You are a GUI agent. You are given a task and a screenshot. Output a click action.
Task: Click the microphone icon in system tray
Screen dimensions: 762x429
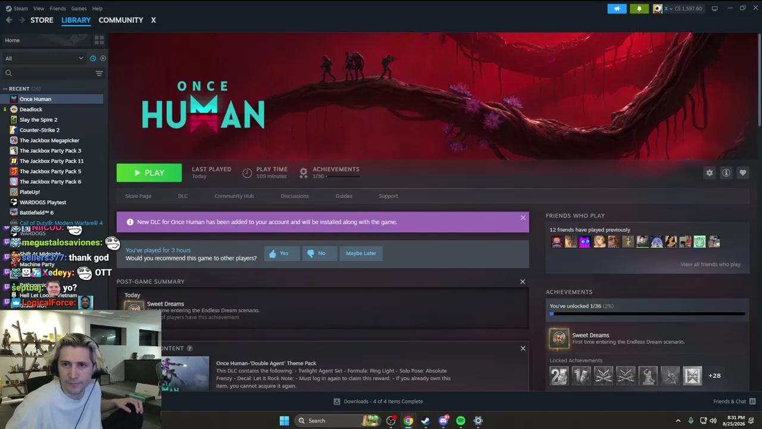tap(691, 421)
